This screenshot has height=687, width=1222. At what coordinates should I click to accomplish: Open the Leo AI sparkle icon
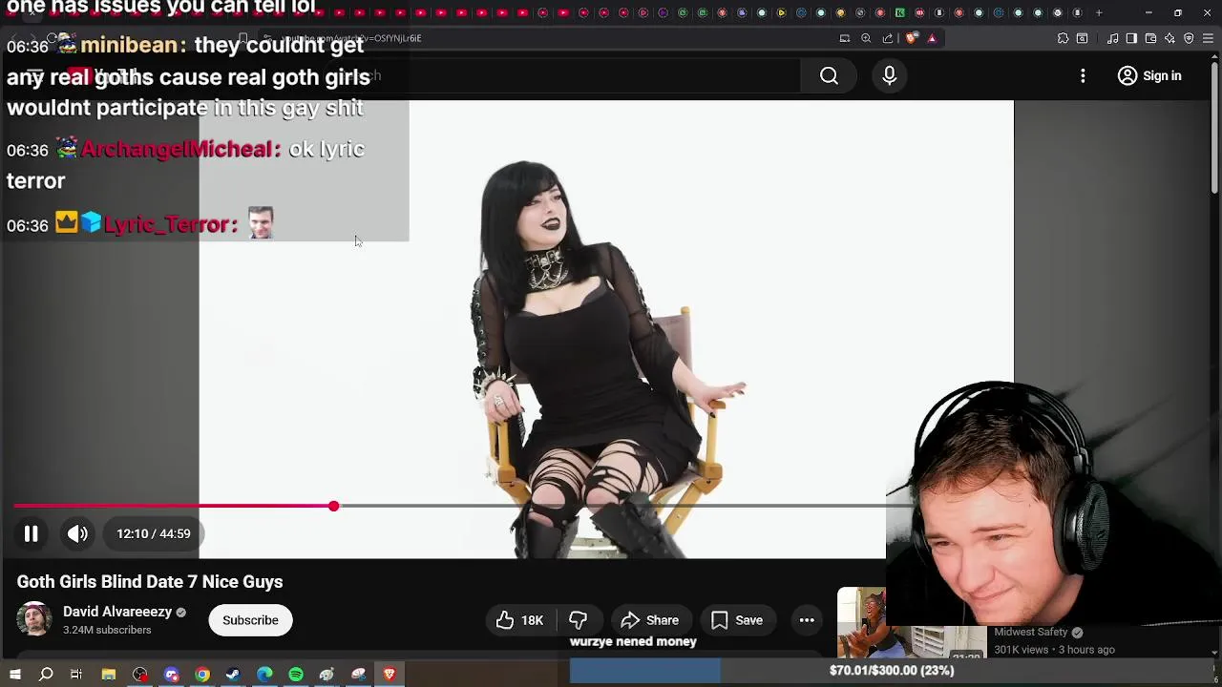[1169, 38]
